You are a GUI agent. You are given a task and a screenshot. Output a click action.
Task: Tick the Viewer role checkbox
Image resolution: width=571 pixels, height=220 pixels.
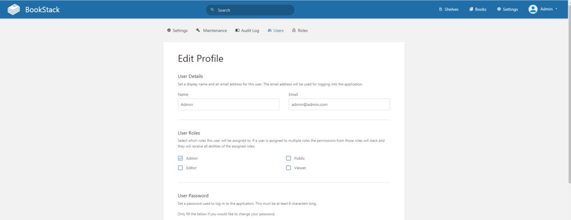click(288, 168)
